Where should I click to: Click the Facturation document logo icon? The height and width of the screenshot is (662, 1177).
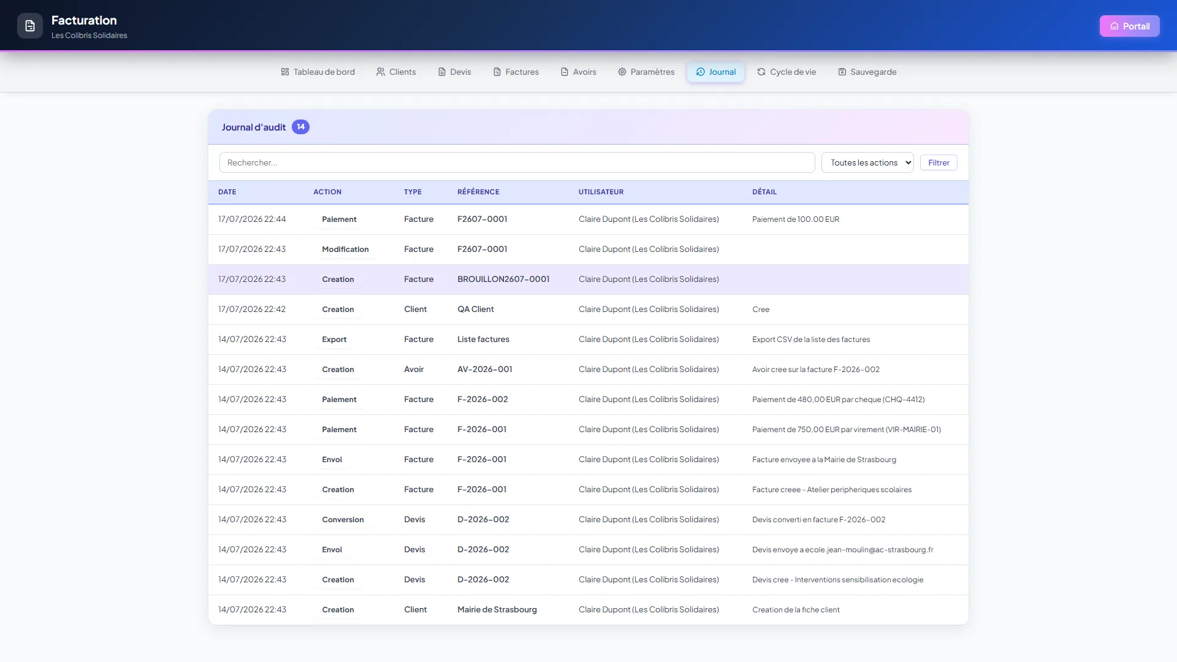[x=29, y=26]
